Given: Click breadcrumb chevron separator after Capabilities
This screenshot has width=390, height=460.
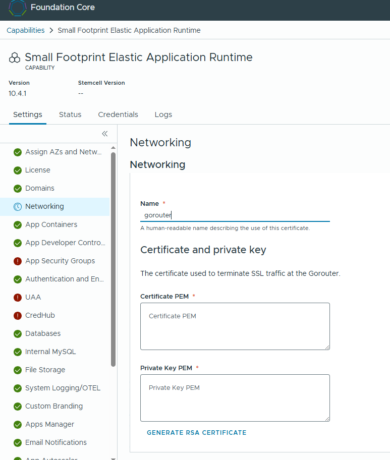Looking at the screenshot, I should click(x=51, y=30).
